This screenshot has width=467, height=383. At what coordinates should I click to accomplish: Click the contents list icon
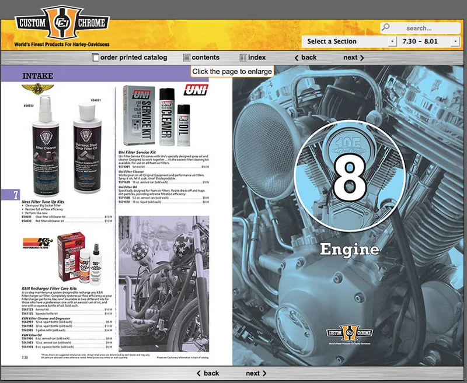click(186, 57)
